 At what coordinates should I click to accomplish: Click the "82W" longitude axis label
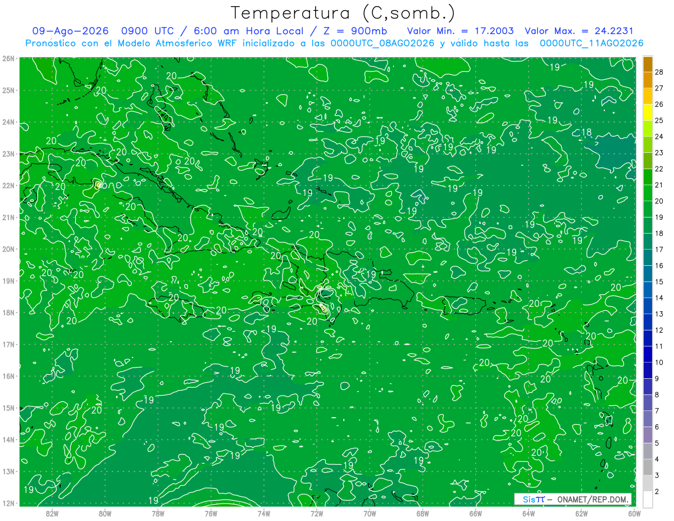coord(52,513)
